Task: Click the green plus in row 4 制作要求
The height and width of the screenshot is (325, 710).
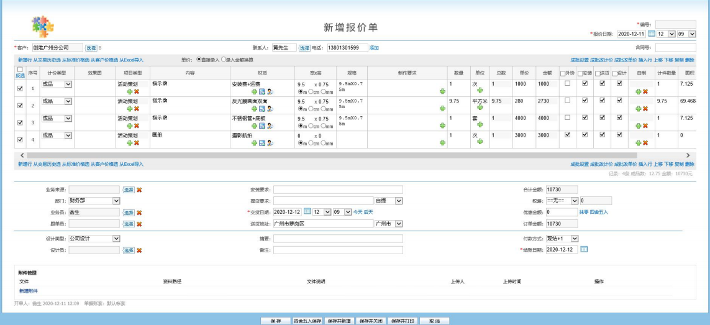Action: [x=442, y=143]
